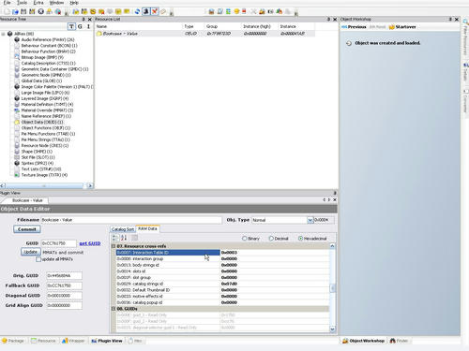The image size is (469, 351).
Task: Click the Commit button
Action: 27,229
